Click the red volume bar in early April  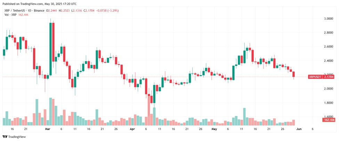tap(149, 110)
